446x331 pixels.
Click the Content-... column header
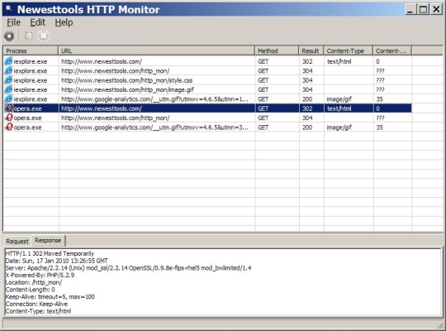click(x=392, y=50)
